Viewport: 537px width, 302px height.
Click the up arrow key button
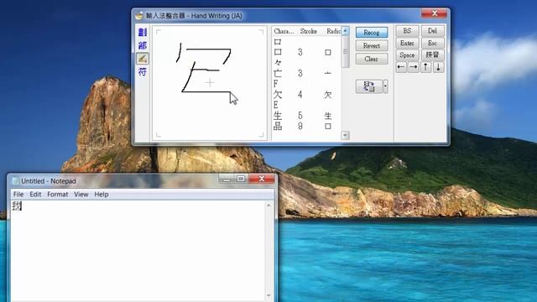(x=425, y=67)
